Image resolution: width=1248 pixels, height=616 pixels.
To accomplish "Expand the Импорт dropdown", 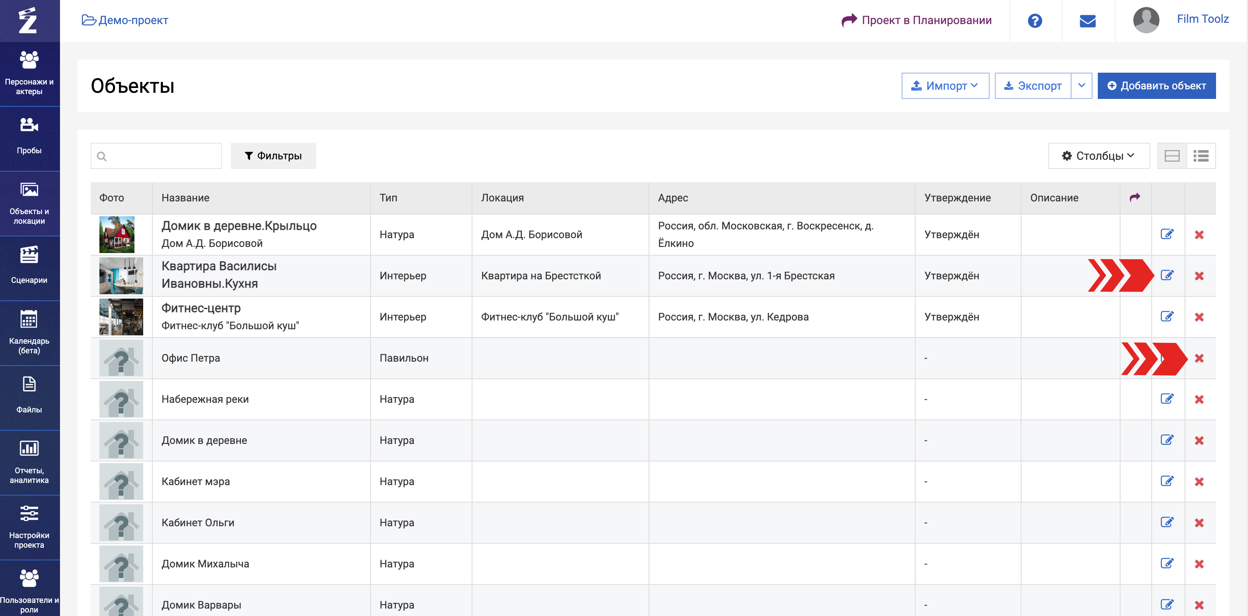I will pos(945,86).
